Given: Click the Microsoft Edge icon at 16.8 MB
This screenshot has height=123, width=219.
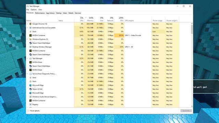Looking at the screenshot, I should [30, 85].
